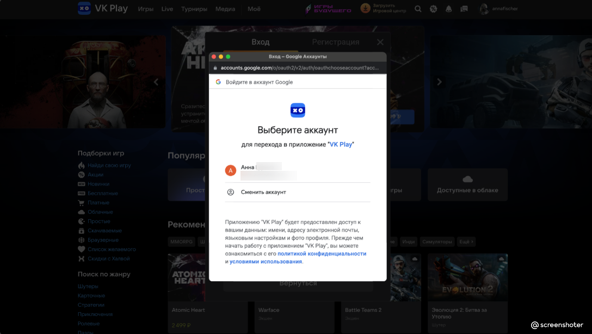Open the условиями использования link
Image resolution: width=592 pixels, height=334 pixels.
pos(266,262)
